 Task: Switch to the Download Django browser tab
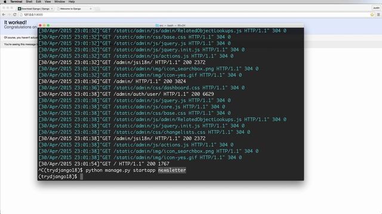[x=35, y=9]
